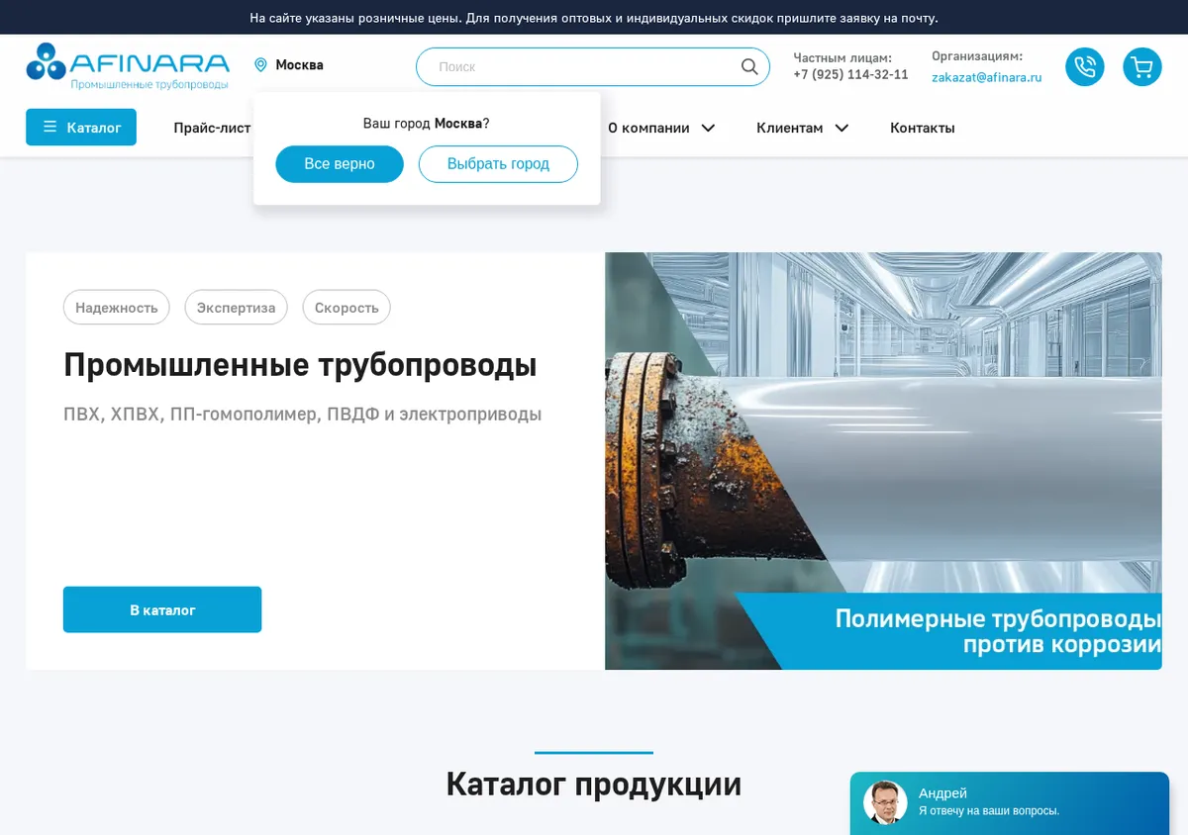Select the Надежность tag
Image resolution: width=1188 pixels, height=835 pixels.
click(x=117, y=308)
